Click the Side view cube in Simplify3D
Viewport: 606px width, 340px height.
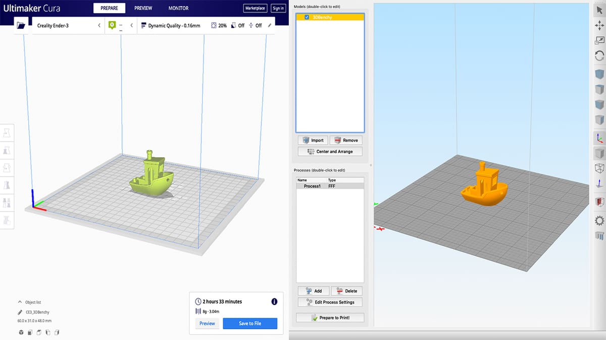(x=599, y=120)
